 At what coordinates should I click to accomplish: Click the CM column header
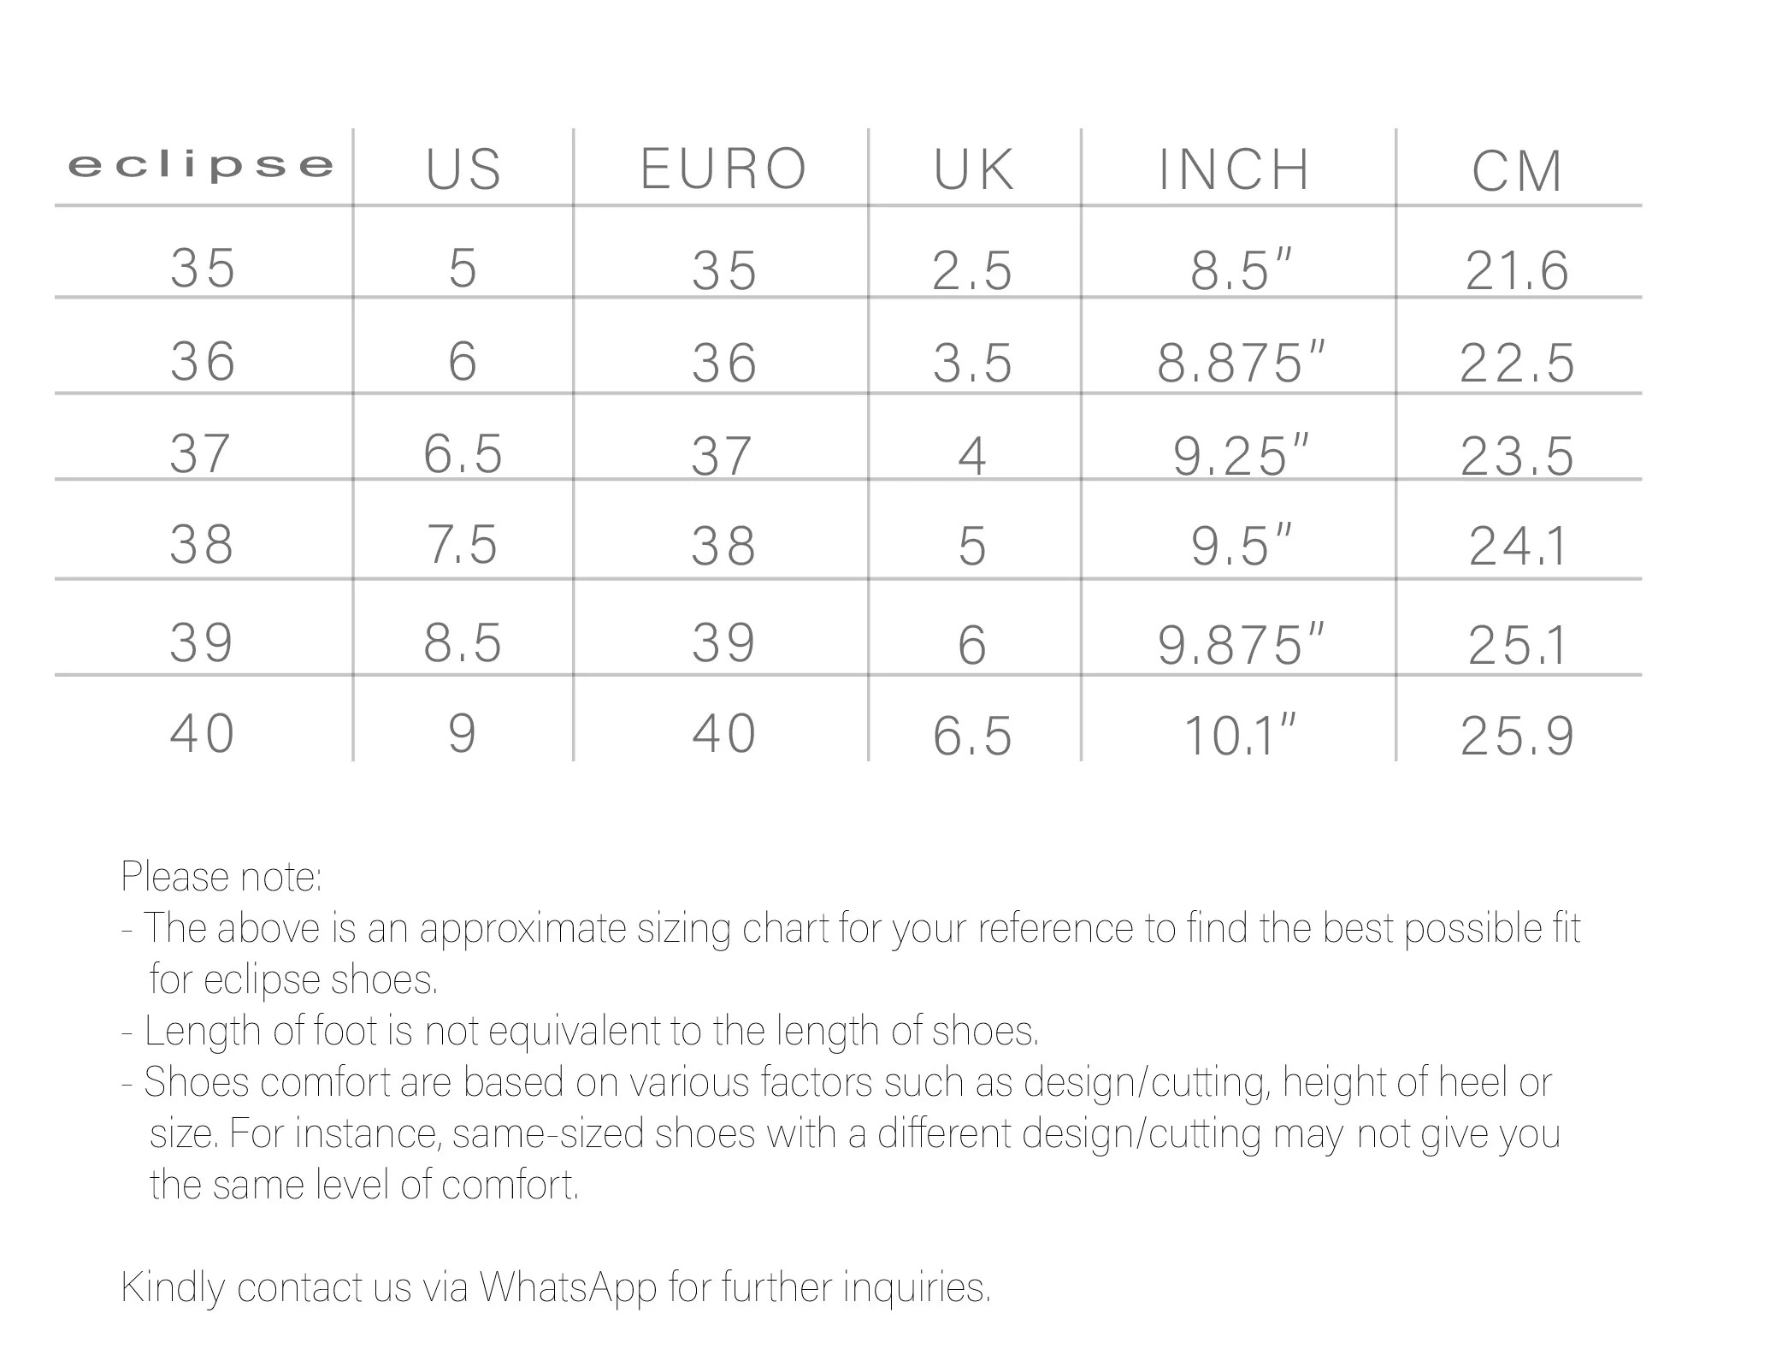1518,171
